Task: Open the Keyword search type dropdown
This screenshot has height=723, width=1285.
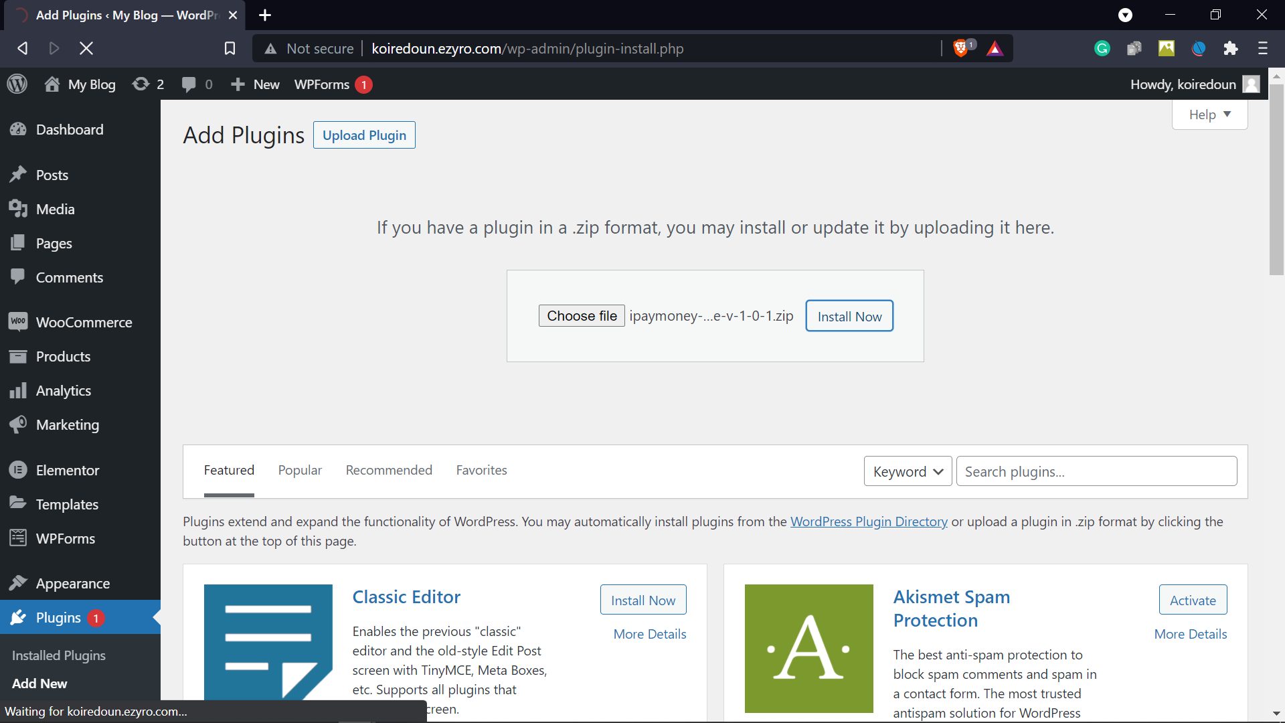Action: 908,471
